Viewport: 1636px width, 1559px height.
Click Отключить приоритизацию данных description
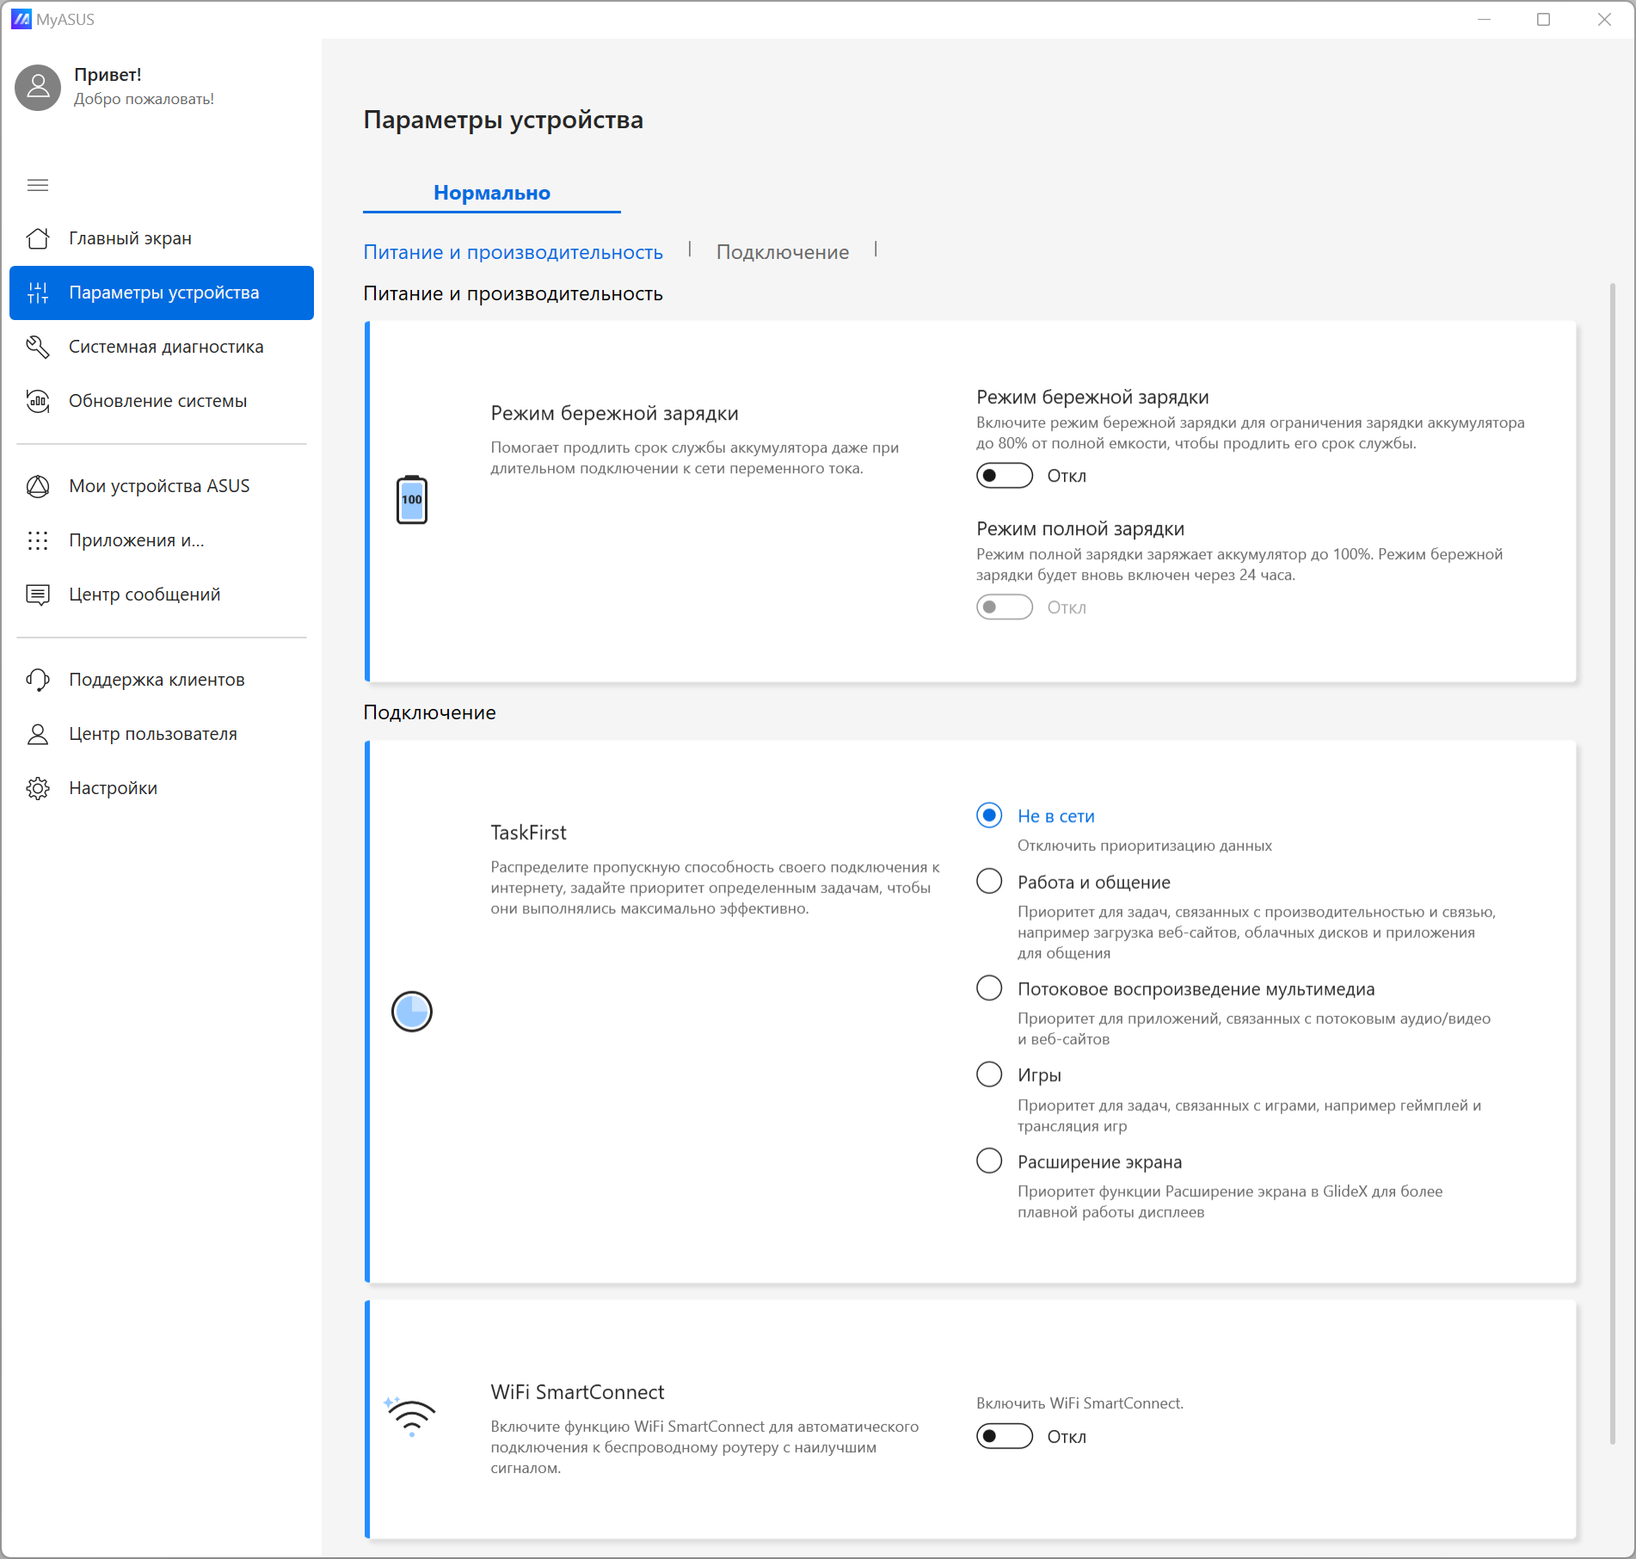pos(1144,846)
